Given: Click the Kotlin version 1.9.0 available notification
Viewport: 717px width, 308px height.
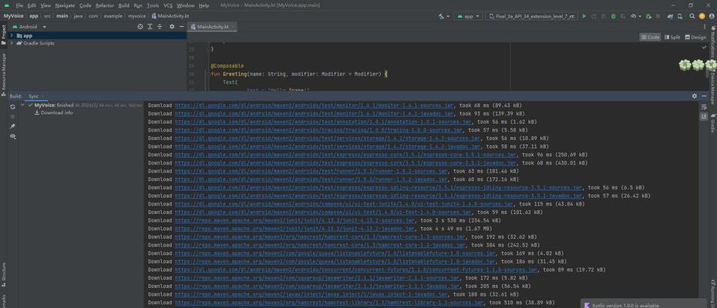Looking at the screenshot, I should [645, 304].
